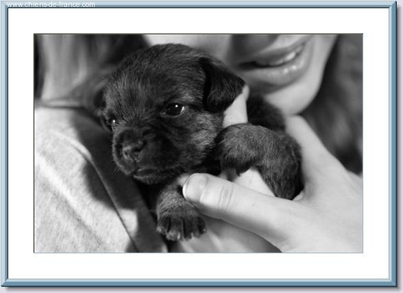Click the black-and-white puppy photo thumbnail
The height and width of the screenshot is (293, 403).
click(199, 143)
